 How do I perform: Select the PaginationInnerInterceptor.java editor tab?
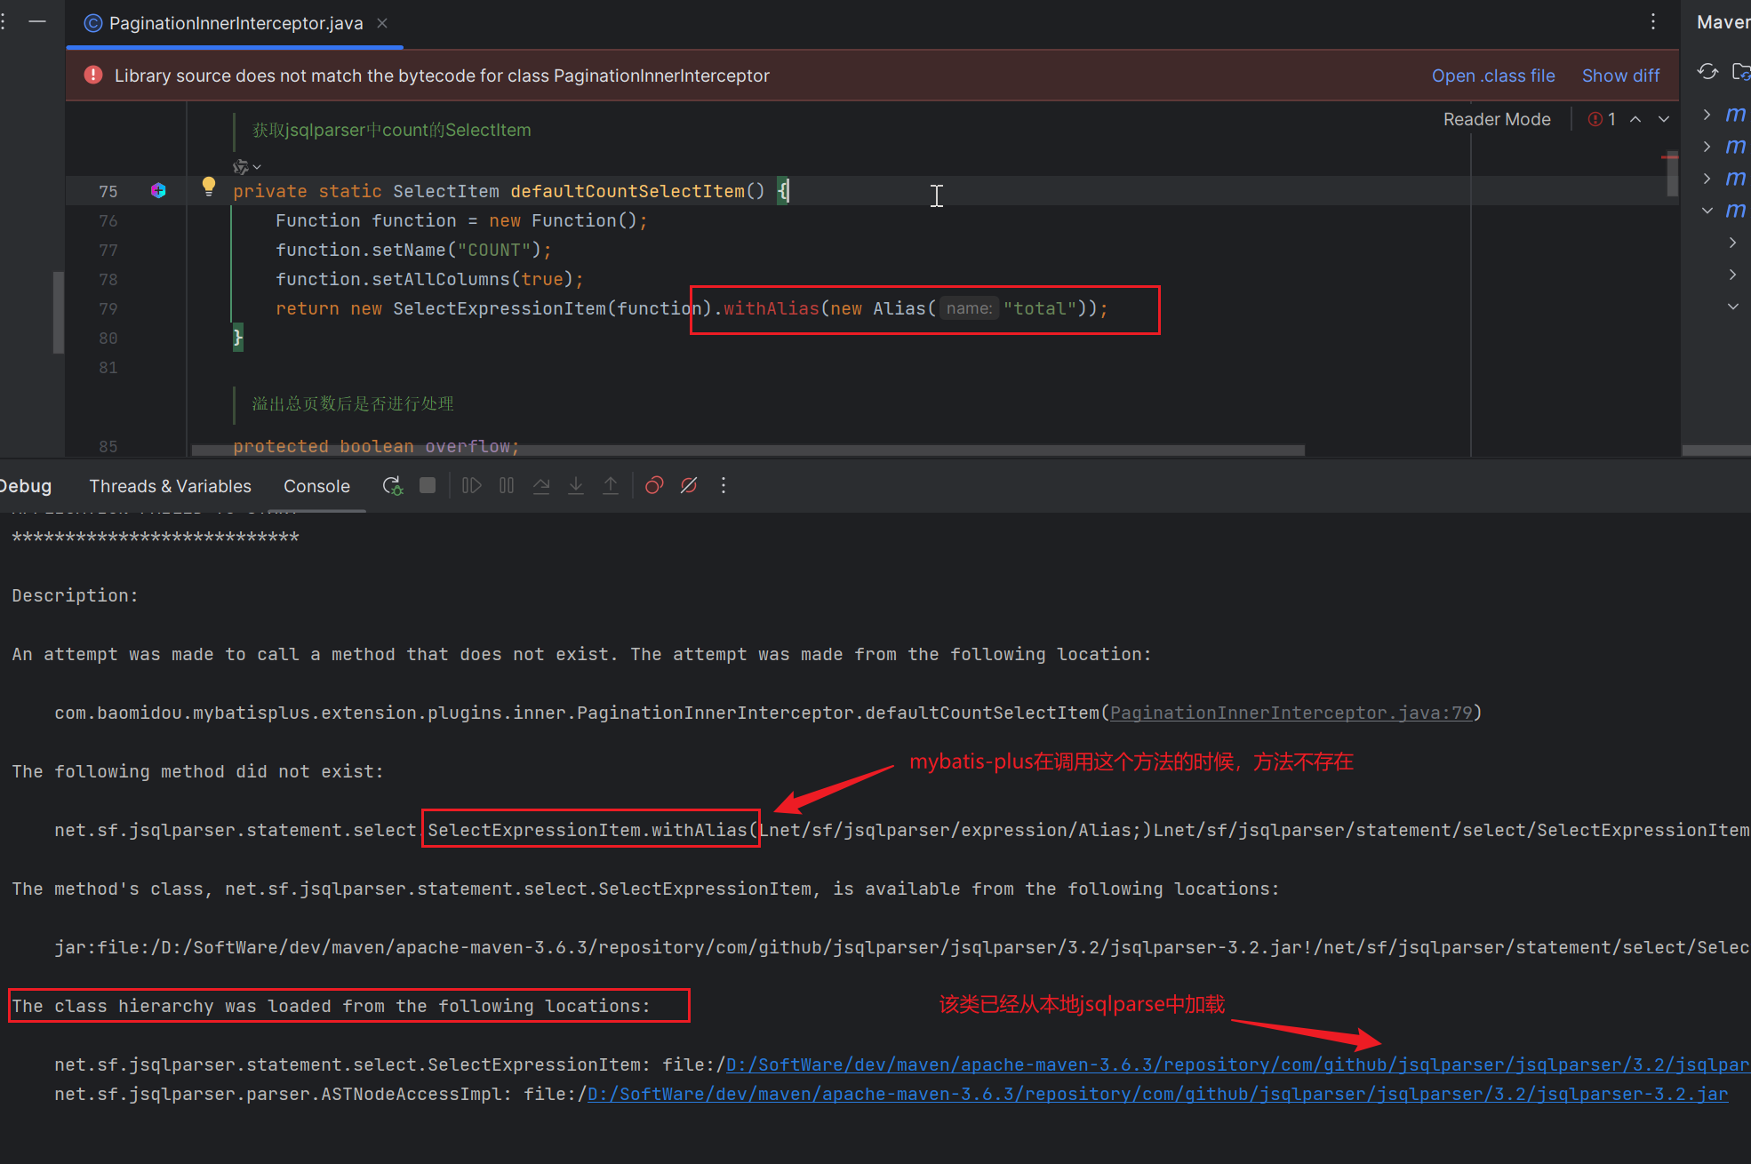coord(236,23)
